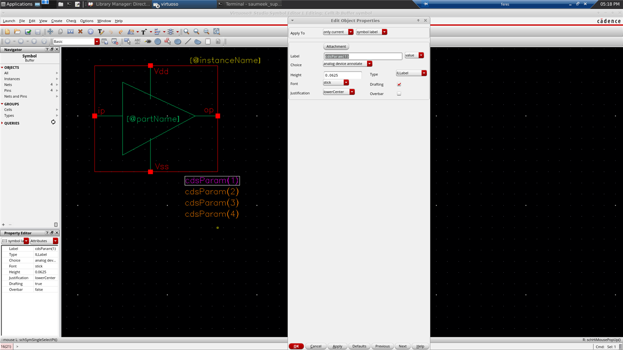This screenshot has height=350, width=623.
Task: Click the workspace save window icon
Action: (105, 41)
